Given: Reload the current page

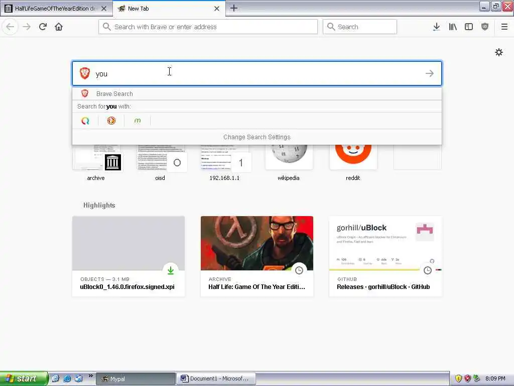Looking at the screenshot, I should [x=43, y=27].
